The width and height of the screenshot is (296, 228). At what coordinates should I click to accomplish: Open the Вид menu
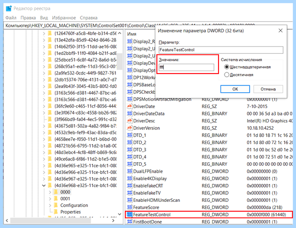pyautogui.click(x=44, y=18)
